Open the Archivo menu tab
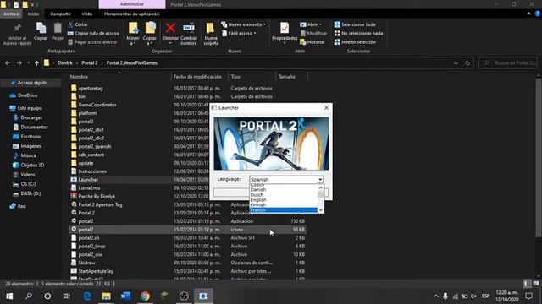This screenshot has width=542, height=304. 11,14
